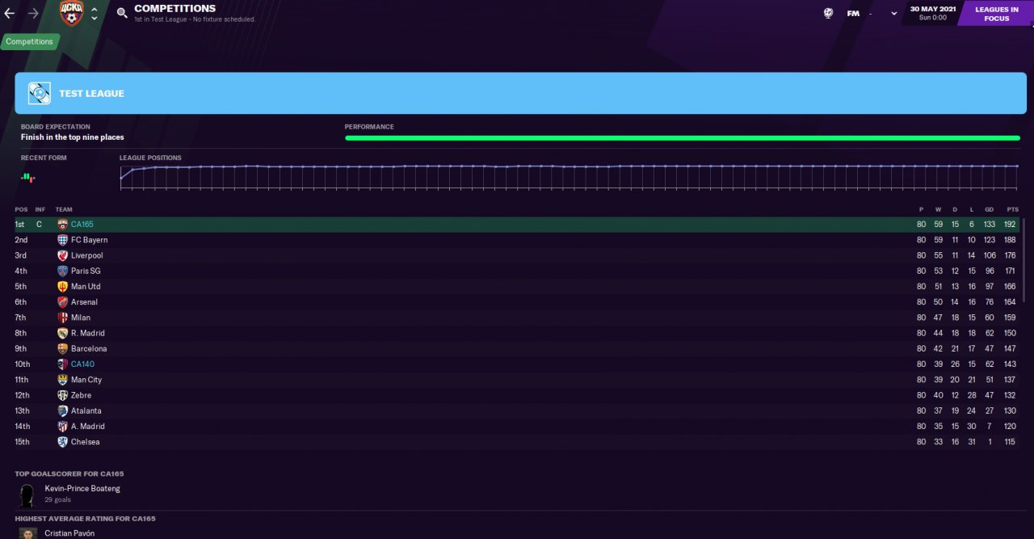Image resolution: width=1034 pixels, height=539 pixels.
Task: Click the PTS column header
Action: tap(1012, 209)
